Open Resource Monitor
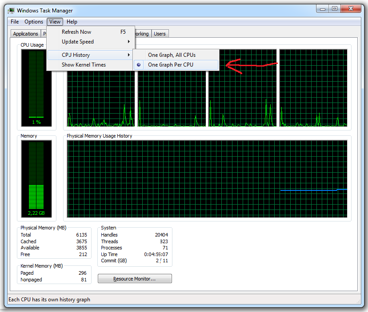The width and height of the screenshot is (368, 312). pos(135,279)
